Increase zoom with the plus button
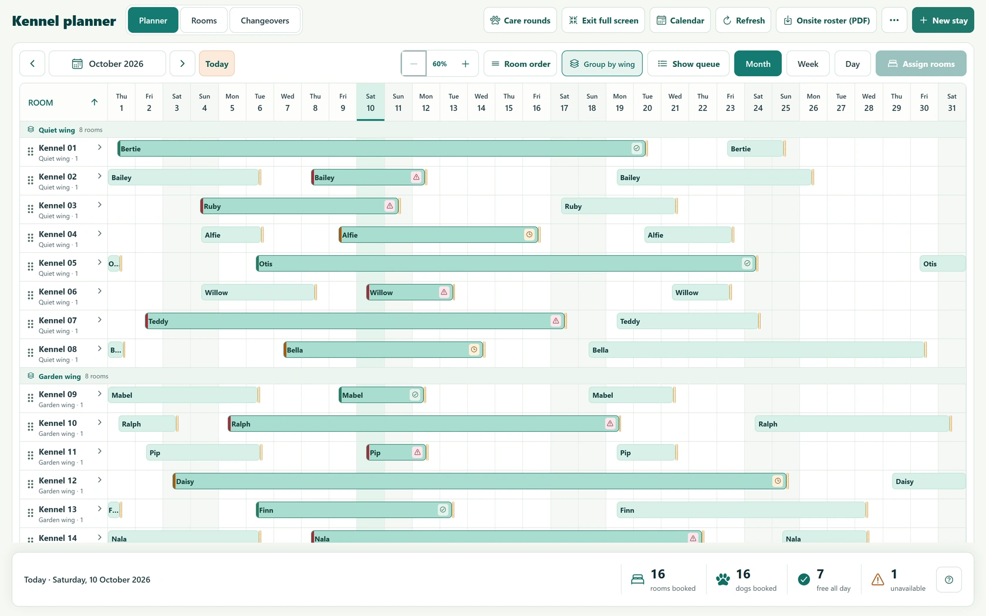The image size is (986, 616). point(465,63)
